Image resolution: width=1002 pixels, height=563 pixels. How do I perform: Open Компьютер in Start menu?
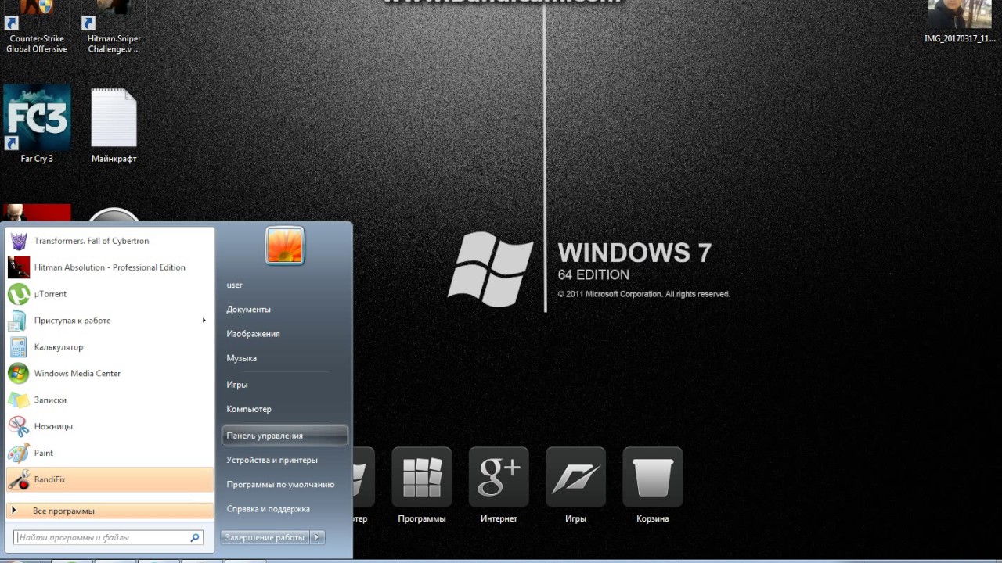click(x=249, y=409)
